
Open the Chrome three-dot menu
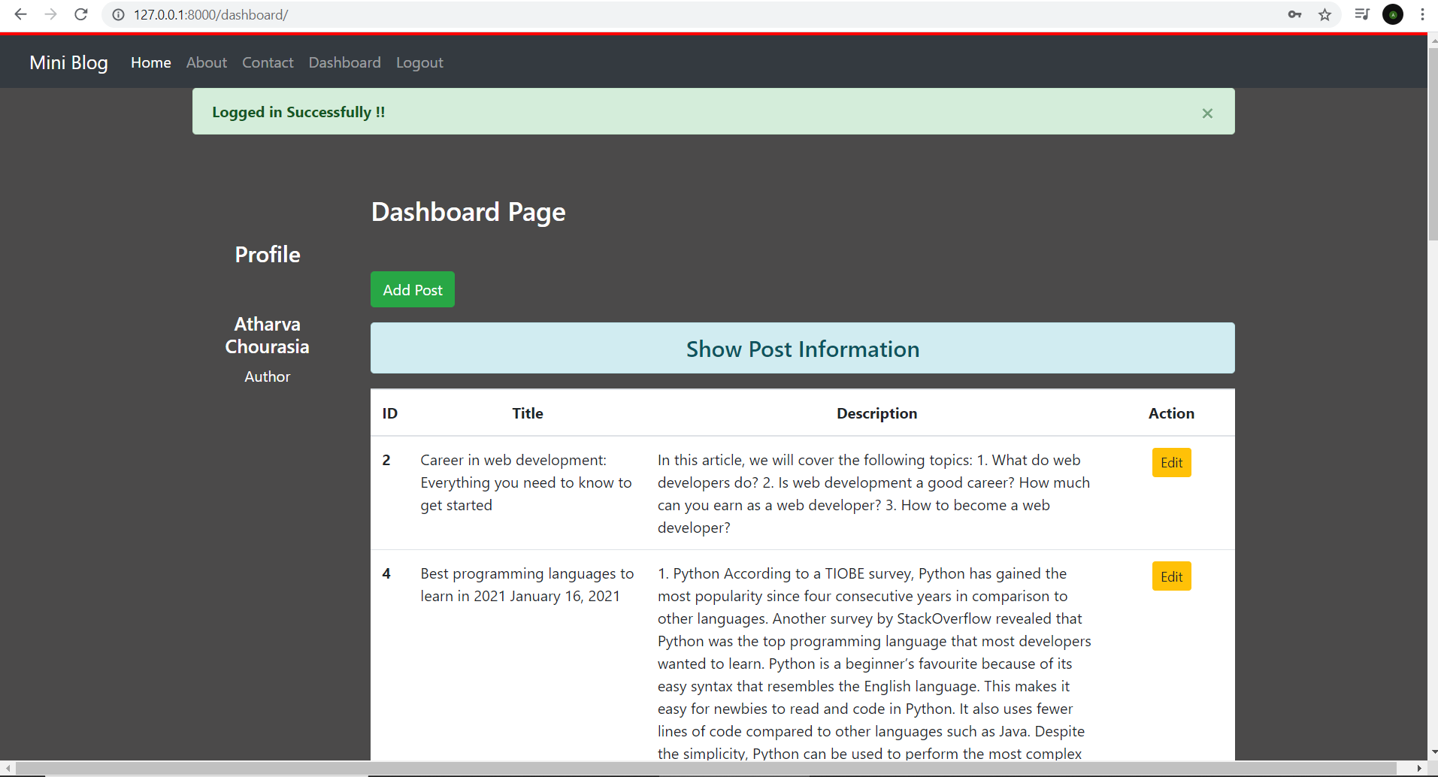1423,14
